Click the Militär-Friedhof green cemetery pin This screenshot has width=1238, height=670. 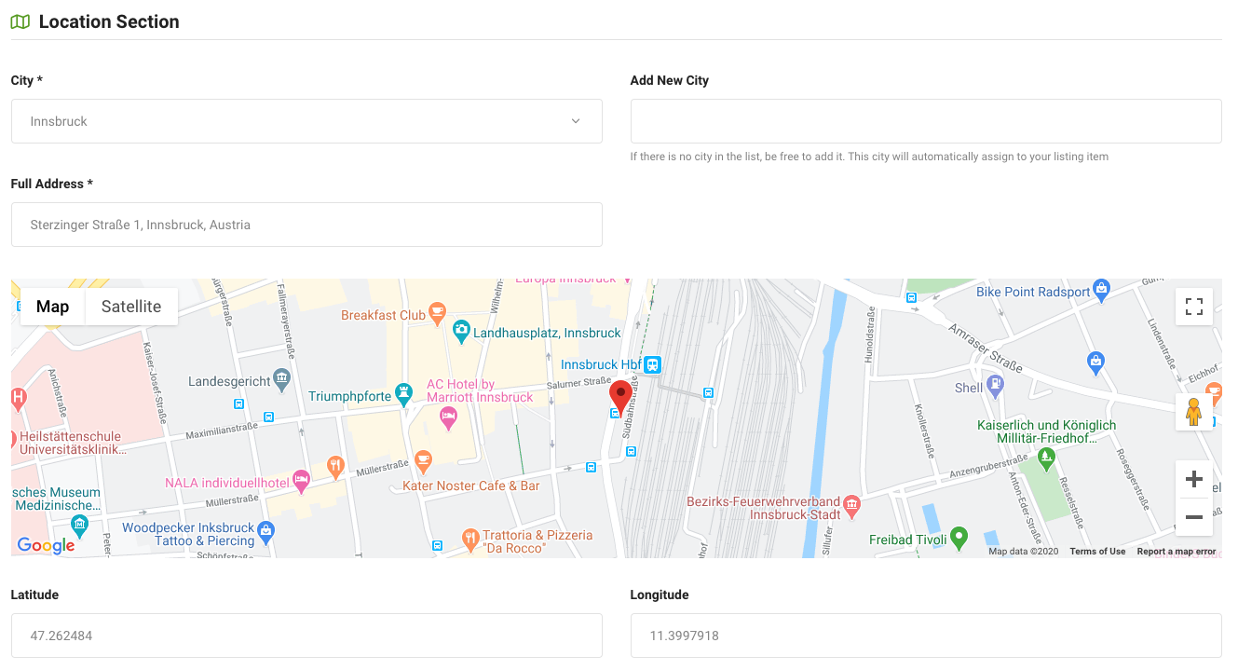point(1047,458)
